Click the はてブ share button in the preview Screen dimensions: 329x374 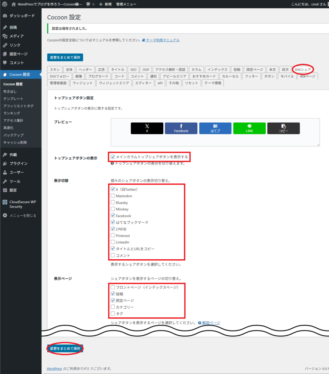coord(215,128)
